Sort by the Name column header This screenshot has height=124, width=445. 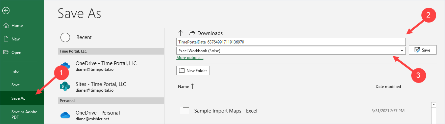click(x=183, y=87)
